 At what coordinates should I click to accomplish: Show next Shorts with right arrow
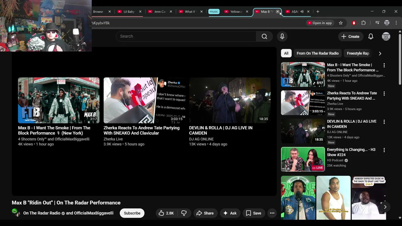(385, 207)
